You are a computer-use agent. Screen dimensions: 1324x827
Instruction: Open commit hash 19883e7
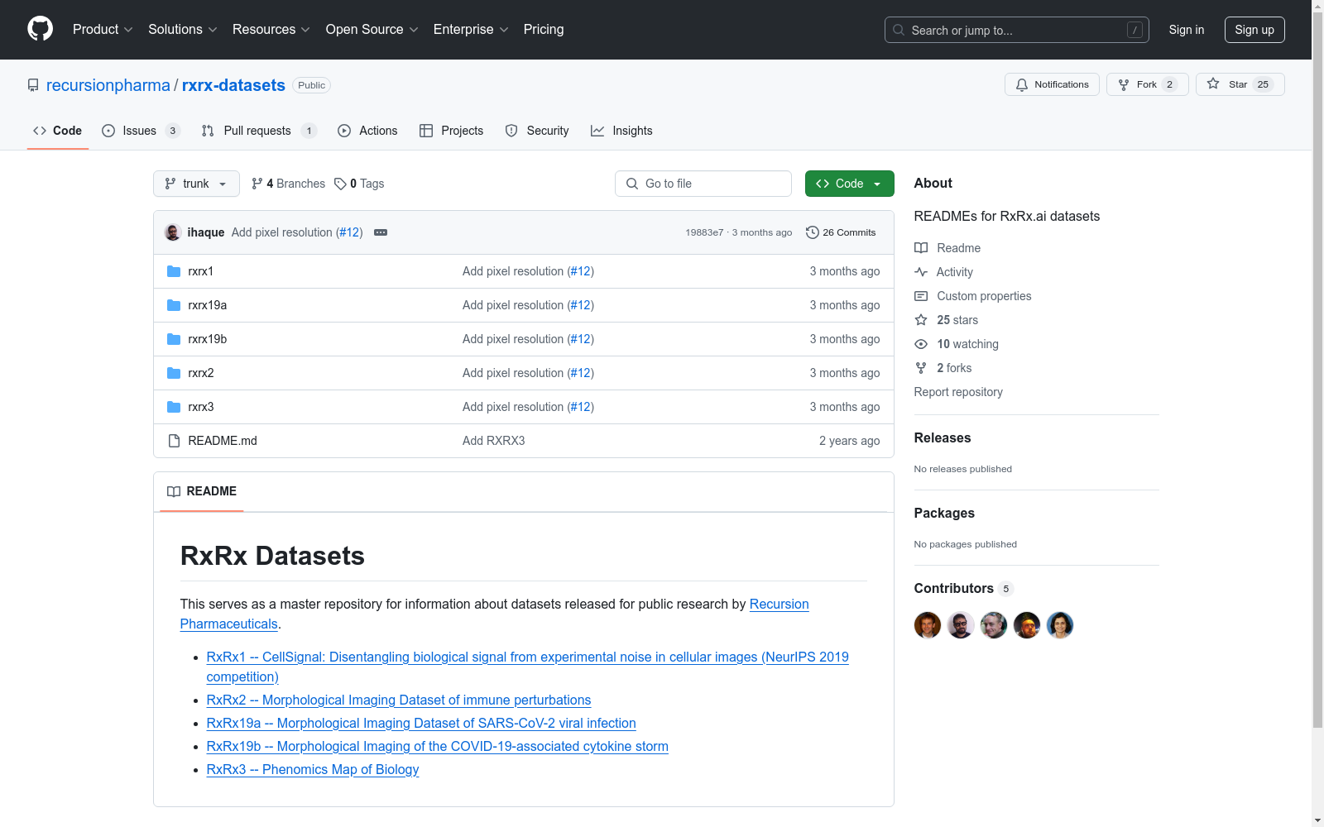tap(704, 232)
